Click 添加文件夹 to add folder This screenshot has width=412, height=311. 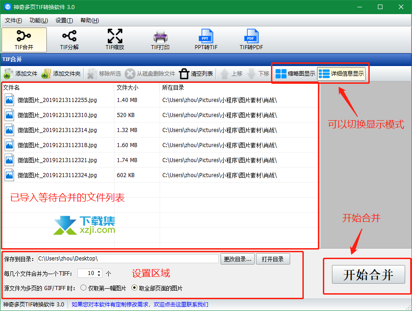coord(61,74)
